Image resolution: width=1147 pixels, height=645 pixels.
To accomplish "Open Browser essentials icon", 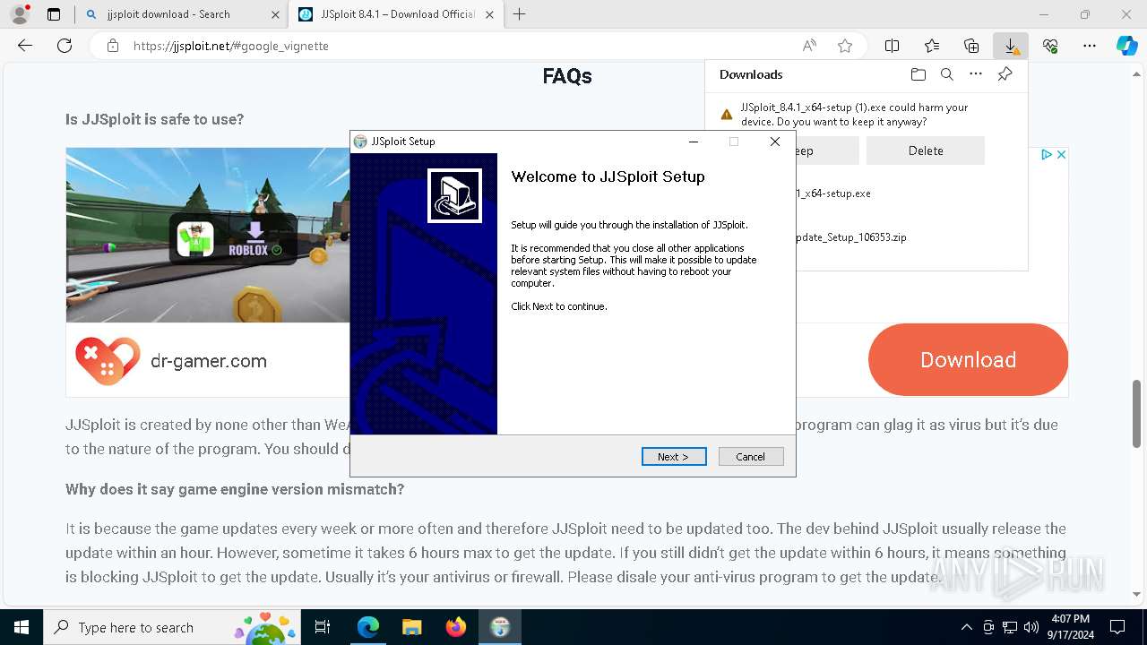I will pos(1050,46).
